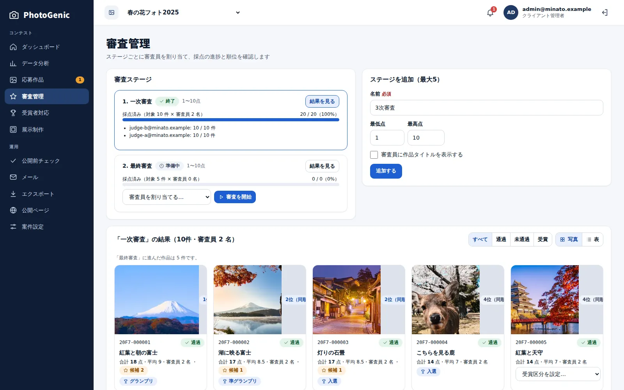Click the PhotoGenic camera logo icon
The width and height of the screenshot is (624, 390).
click(14, 15)
